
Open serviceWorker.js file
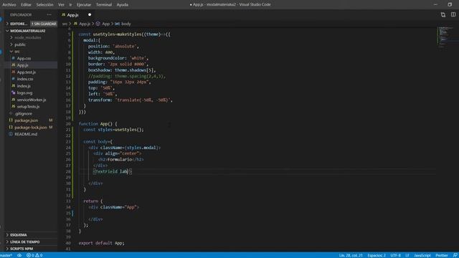point(32,100)
